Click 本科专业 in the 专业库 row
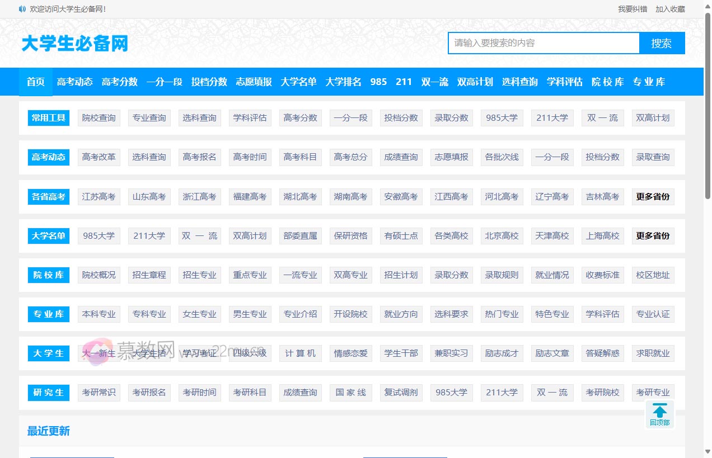712x458 pixels. pyautogui.click(x=99, y=314)
